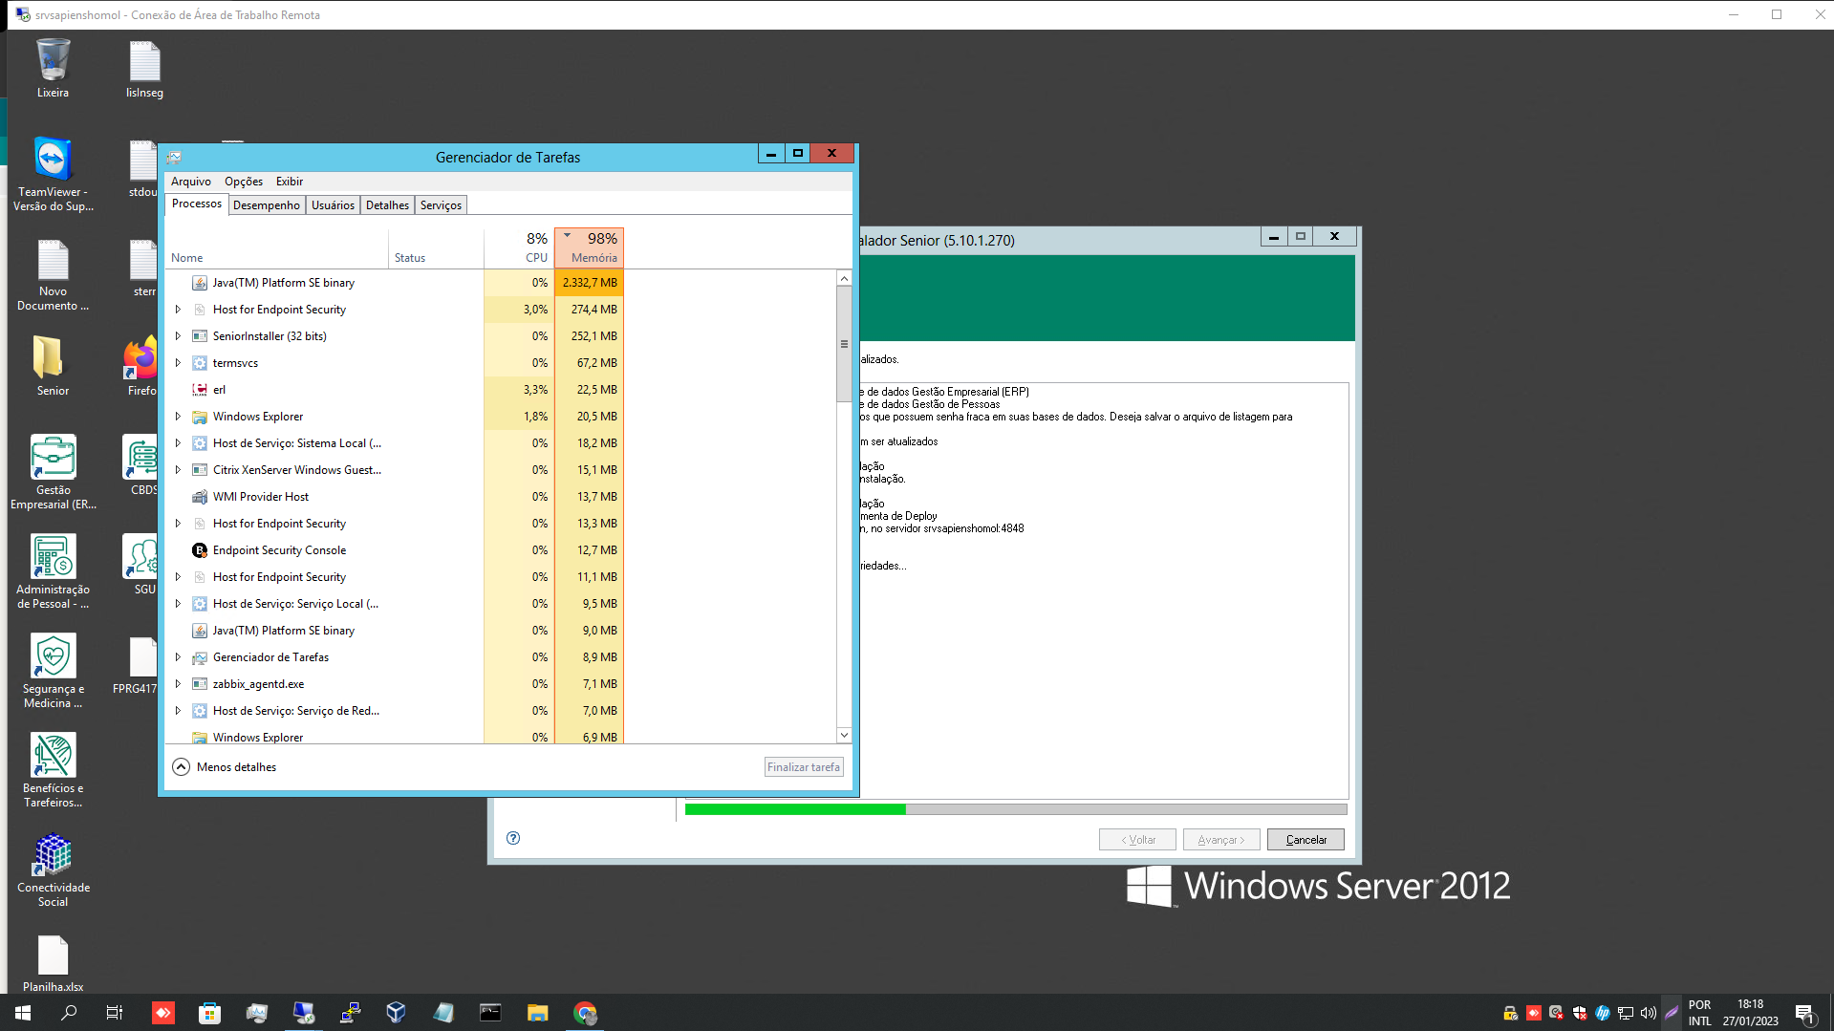Open the clock showing 18:18

tap(1751, 1013)
